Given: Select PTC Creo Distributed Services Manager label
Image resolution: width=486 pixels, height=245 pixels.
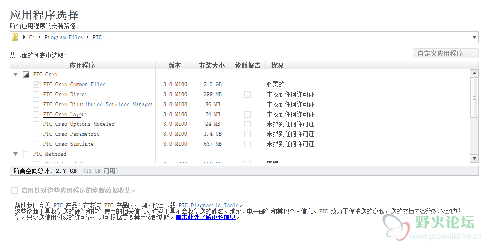Looking at the screenshot, I should [98, 104].
